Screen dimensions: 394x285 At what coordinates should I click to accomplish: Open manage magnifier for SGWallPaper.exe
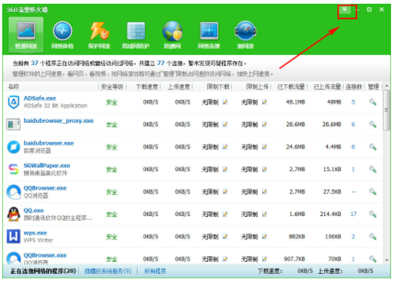pos(373,170)
